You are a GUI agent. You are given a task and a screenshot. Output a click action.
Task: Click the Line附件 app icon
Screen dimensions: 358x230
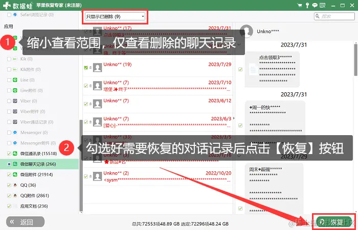15,90
